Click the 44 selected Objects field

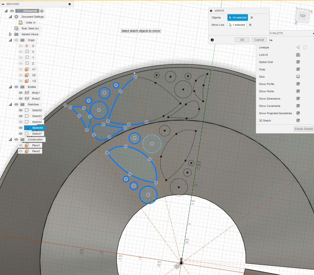tap(237, 17)
